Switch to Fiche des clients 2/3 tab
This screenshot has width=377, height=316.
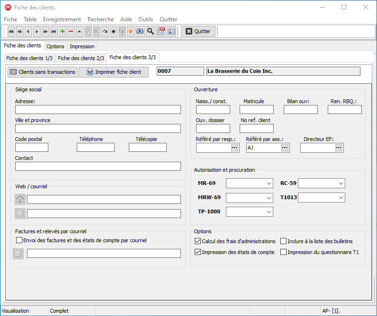point(81,58)
